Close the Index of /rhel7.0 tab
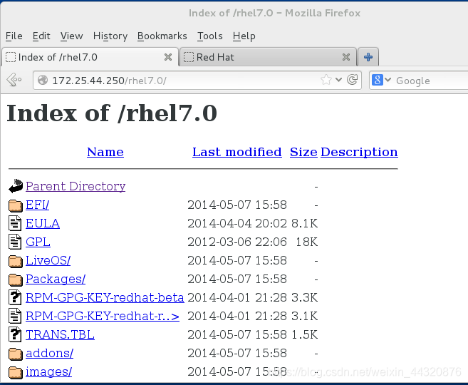This screenshot has height=385, width=468. [168, 57]
